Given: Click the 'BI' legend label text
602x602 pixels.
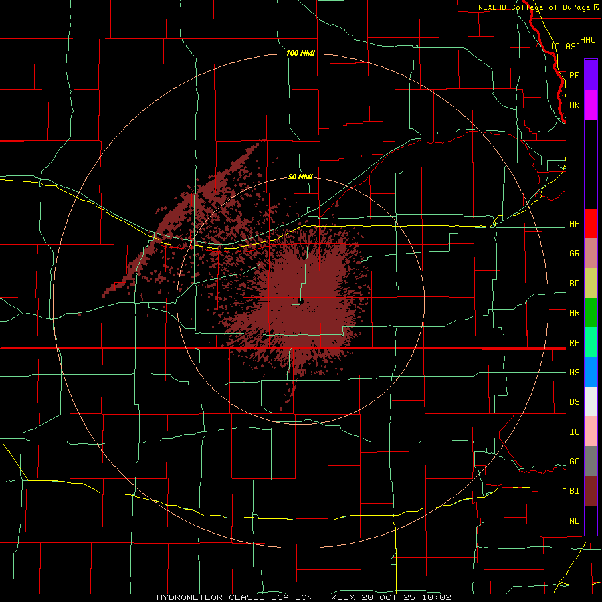Looking at the screenshot, I should click(x=575, y=491).
